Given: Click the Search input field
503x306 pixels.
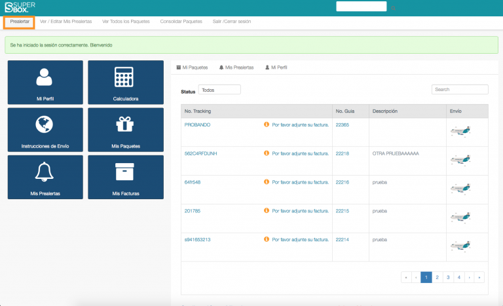Looking at the screenshot, I should click(460, 89).
